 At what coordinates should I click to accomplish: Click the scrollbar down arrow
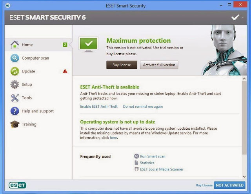[244, 177]
